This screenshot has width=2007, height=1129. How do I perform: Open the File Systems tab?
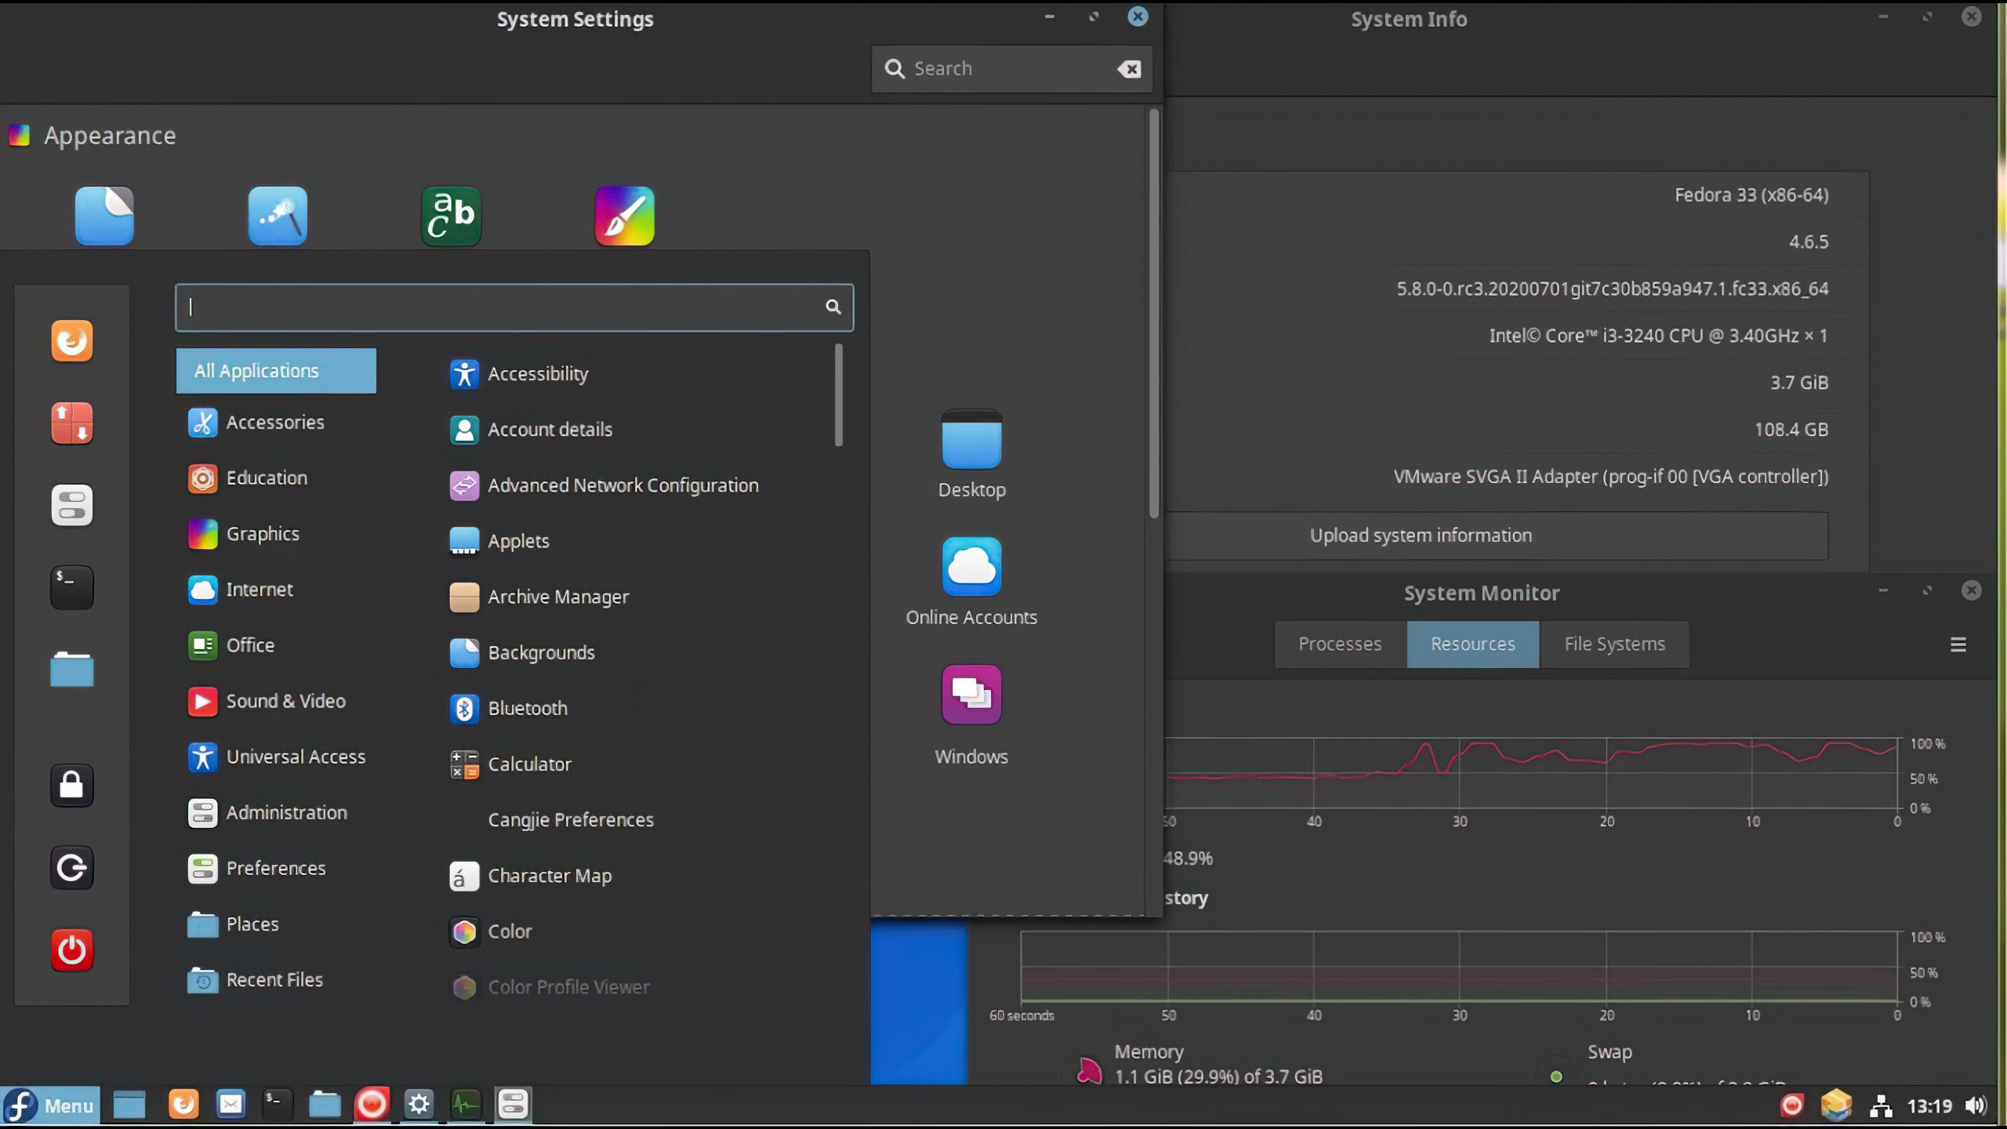tap(1614, 644)
